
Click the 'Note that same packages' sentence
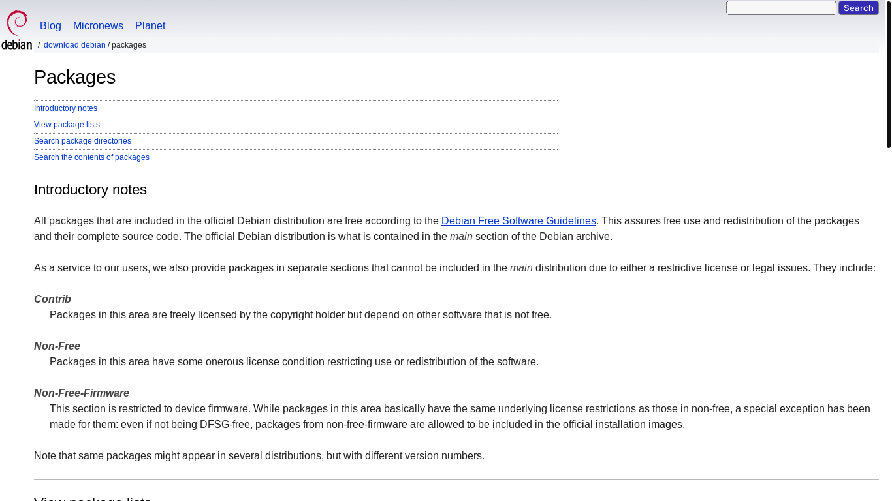(259, 456)
